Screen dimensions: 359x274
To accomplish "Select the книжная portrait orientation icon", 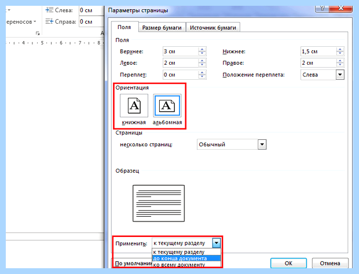I will point(134,106).
